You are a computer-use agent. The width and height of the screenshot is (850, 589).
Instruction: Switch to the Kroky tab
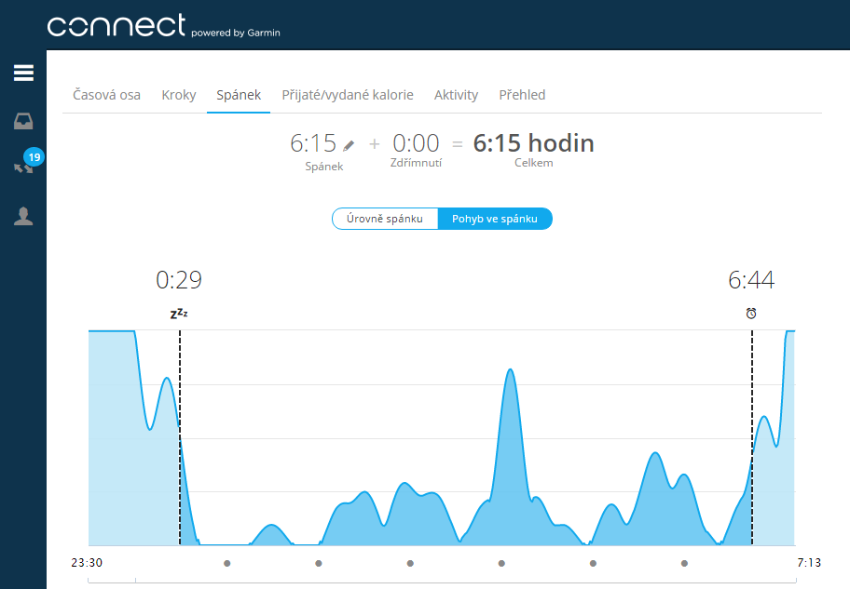[x=179, y=95]
